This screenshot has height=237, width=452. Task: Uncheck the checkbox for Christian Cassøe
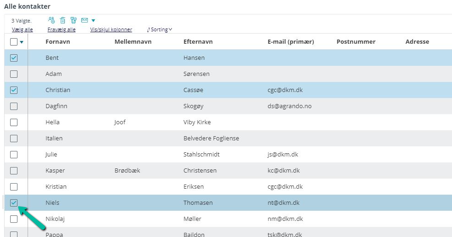[x=14, y=90]
